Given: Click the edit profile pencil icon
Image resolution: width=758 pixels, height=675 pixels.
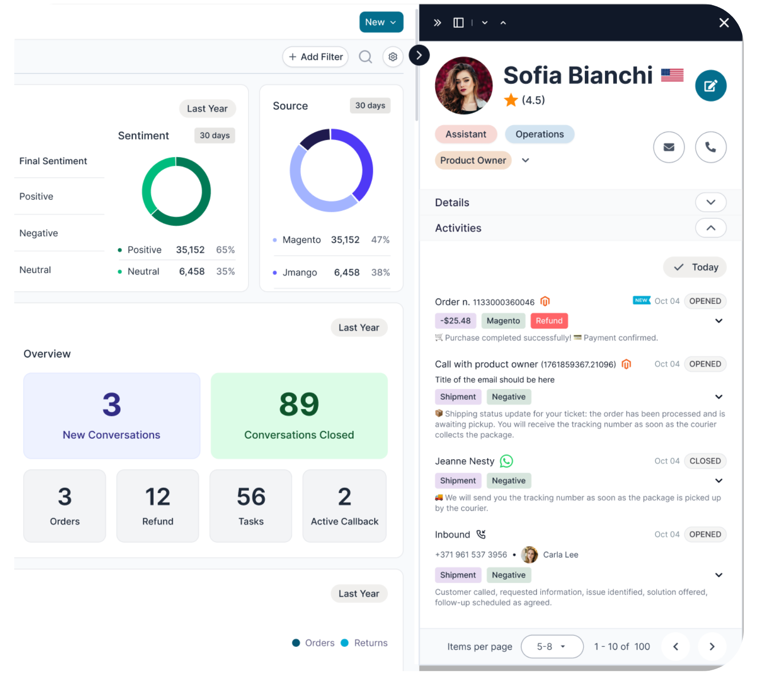Looking at the screenshot, I should pyautogui.click(x=710, y=86).
